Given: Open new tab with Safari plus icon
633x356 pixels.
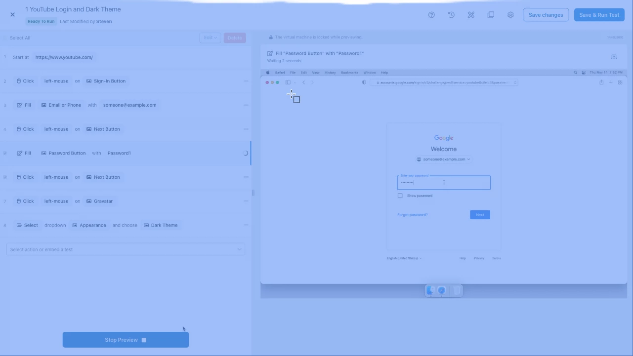Looking at the screenshot, I should [611, 82].
